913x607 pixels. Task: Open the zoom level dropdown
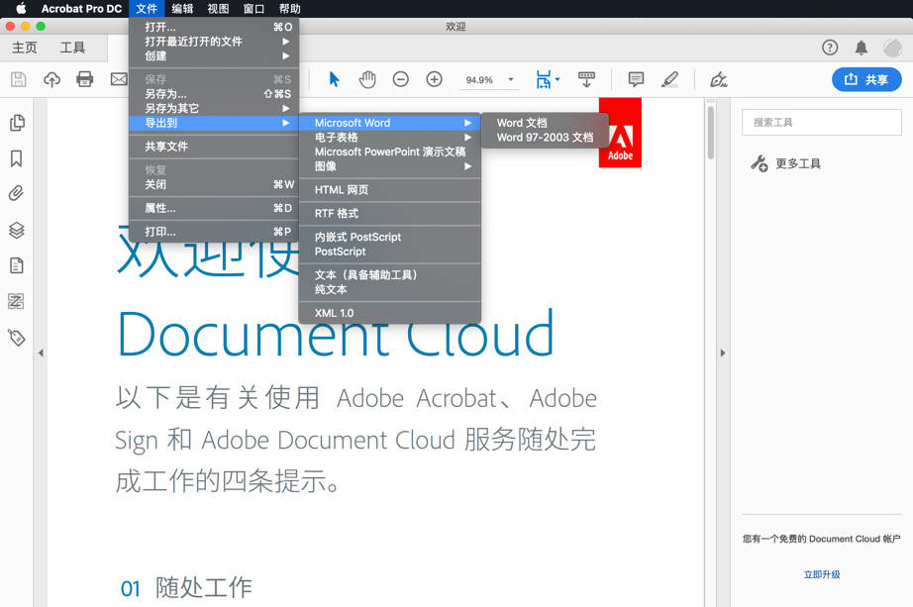pyautogui.click(x=510, y=79)
